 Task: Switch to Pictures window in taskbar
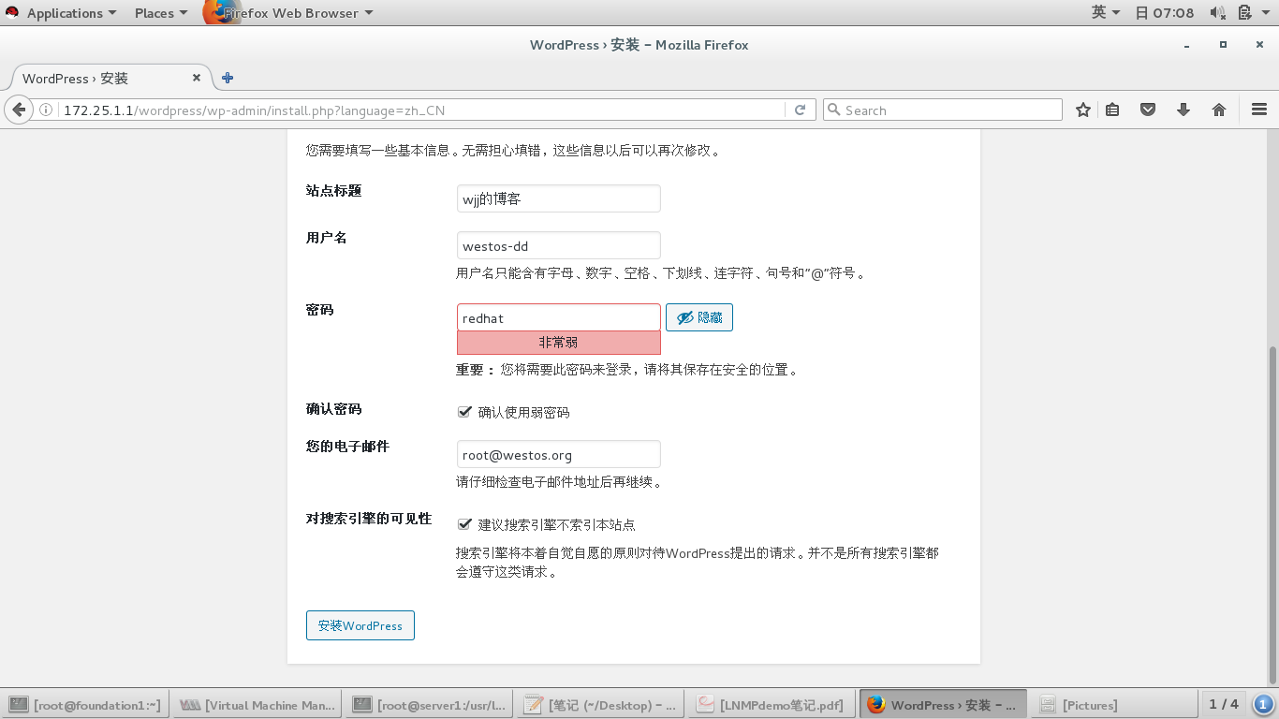point(1114,705)
